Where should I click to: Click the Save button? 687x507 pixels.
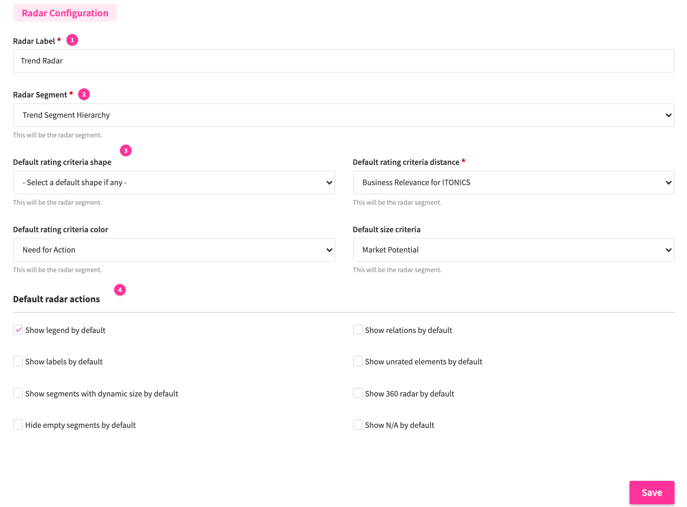[652, 492]
